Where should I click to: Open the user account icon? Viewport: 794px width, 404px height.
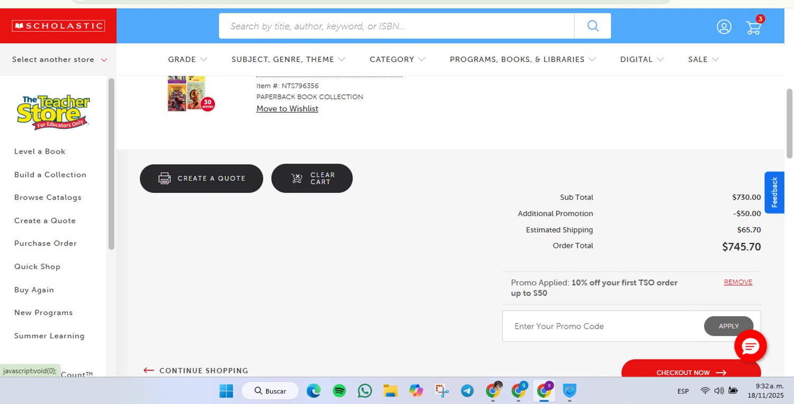pyautogui.click(x=724, y=27)
